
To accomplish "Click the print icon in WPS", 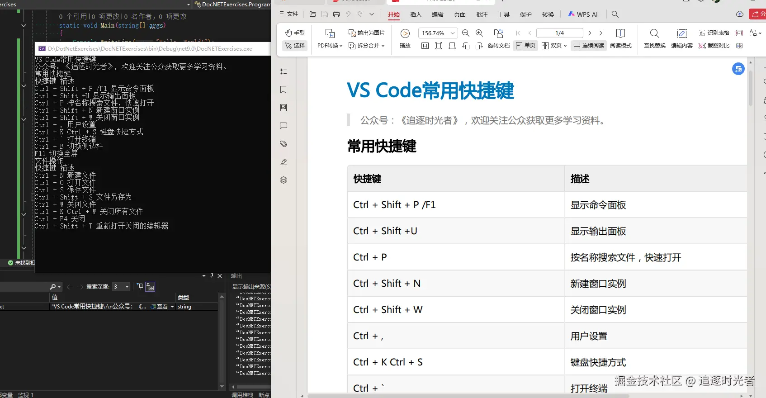I will point(336,14).
